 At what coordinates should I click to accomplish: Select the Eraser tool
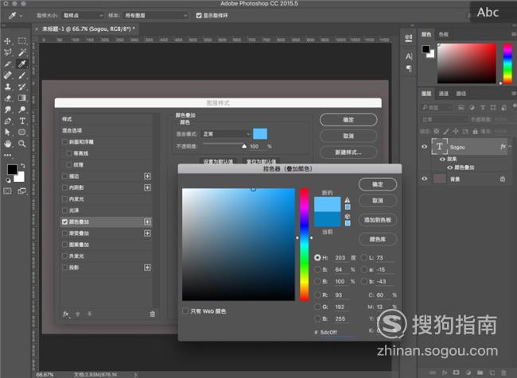tap(8, 98)
